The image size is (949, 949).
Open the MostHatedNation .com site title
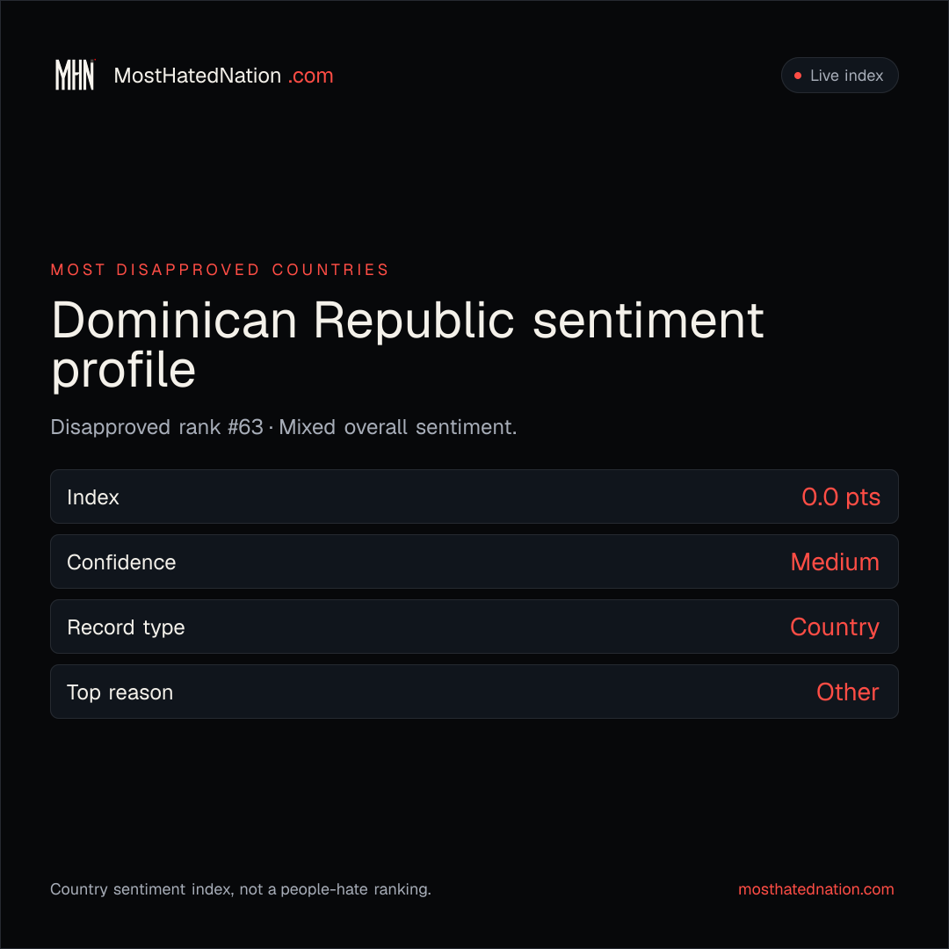point(223,76)
